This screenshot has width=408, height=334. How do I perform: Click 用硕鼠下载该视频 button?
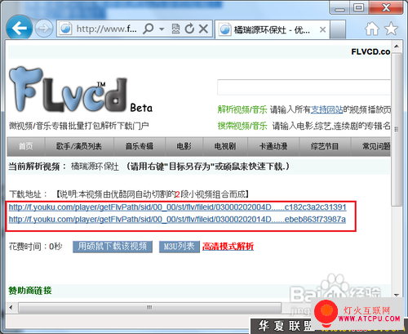pyautogui.click(x=113, y=247)
